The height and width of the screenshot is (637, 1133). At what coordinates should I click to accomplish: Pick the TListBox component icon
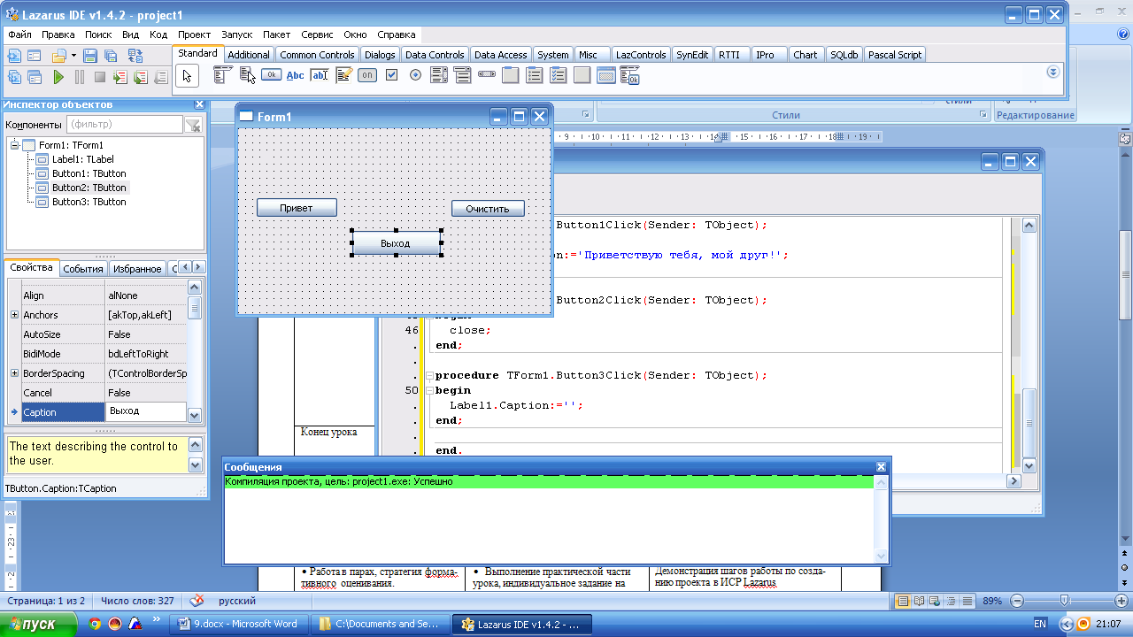(439, 75)
